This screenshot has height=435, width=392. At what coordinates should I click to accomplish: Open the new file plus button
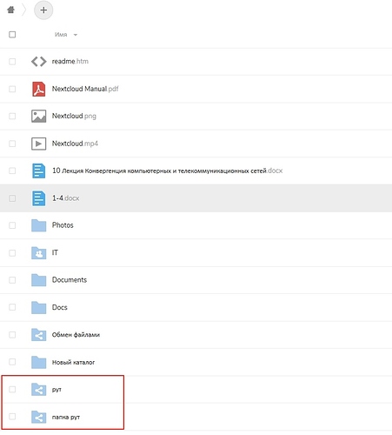click(x=43, y=10)
